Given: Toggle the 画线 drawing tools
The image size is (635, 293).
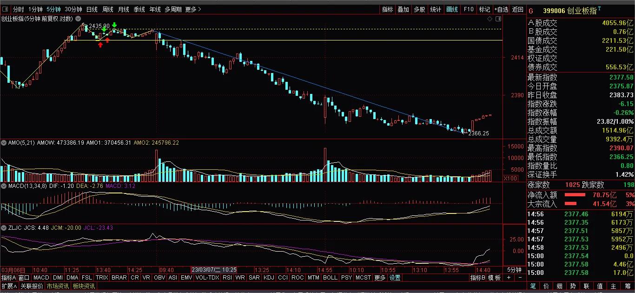Looking at the screenshot, I should click(x=452, y=9).
